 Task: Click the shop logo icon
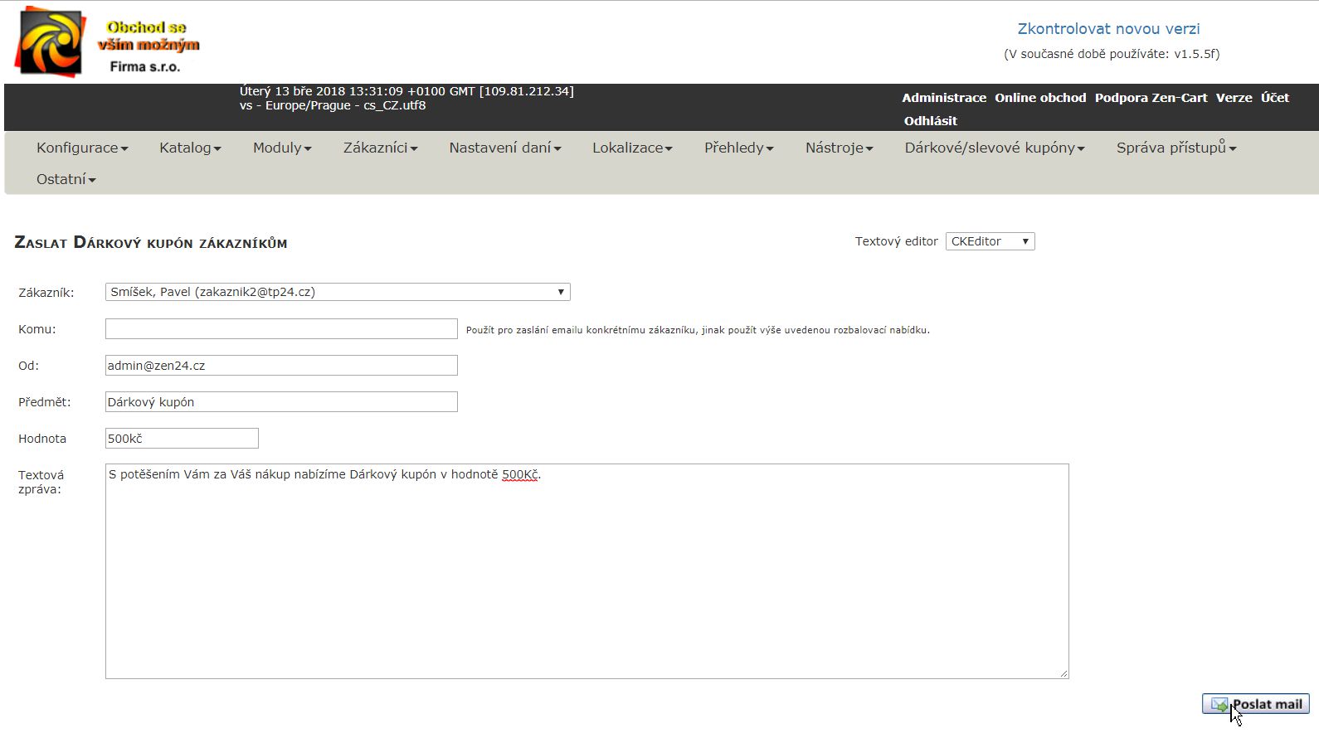(50, 41)
